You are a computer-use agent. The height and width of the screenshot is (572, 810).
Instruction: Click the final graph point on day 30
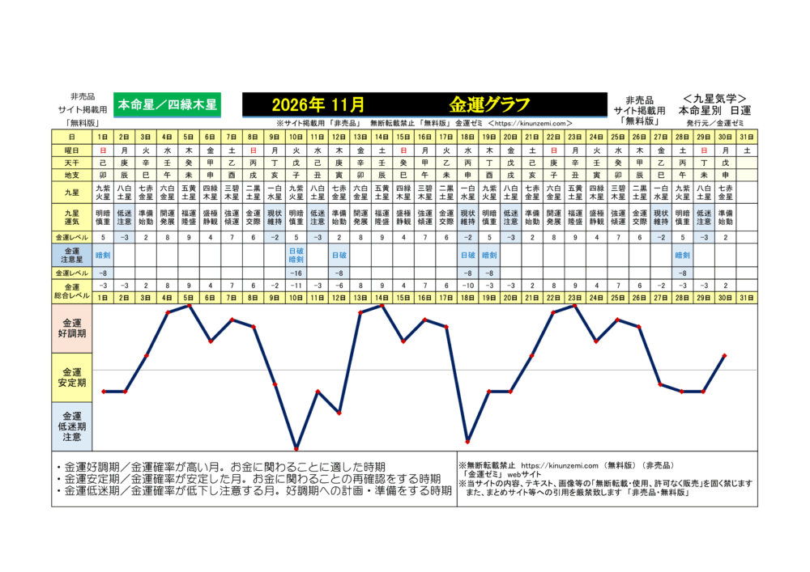coord(724,355)
